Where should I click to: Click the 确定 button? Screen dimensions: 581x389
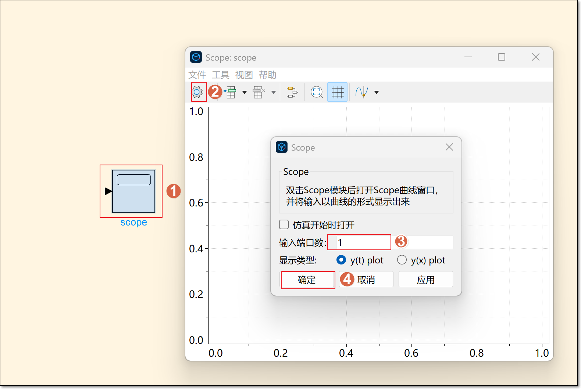[307, 280]
